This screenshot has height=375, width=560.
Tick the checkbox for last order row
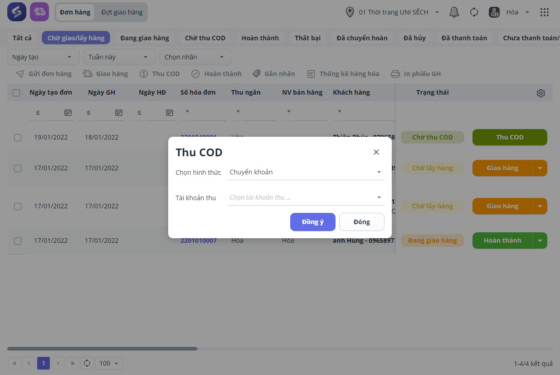[x=18, y=241]
